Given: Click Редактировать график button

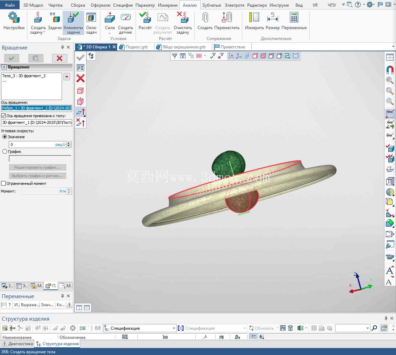Looking at the screenshot, I should (x=37, y=167).
